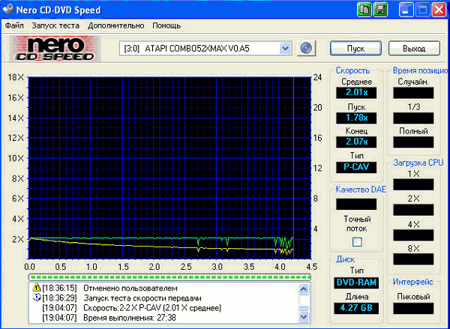This screenshot has width=450, height=329.
Task: Click the save floppy disk icon in title bar
Action: click(x=380, y=10)
